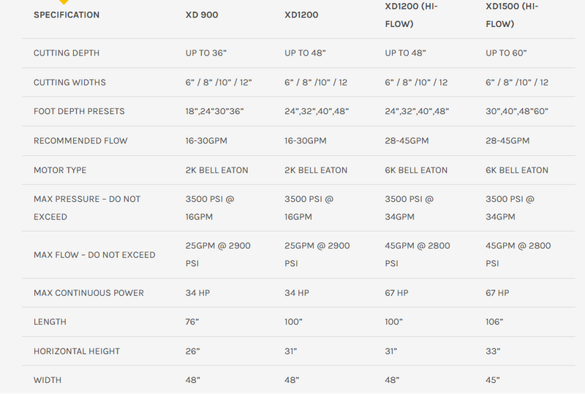Click the 76" length value
Viewport: 585px width, 394px height.
click(x=193, y=322)
